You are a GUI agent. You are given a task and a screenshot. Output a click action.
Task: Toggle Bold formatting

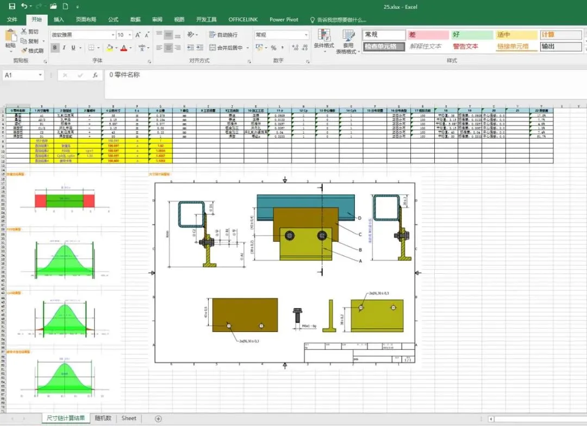click(x=55, y=47)
